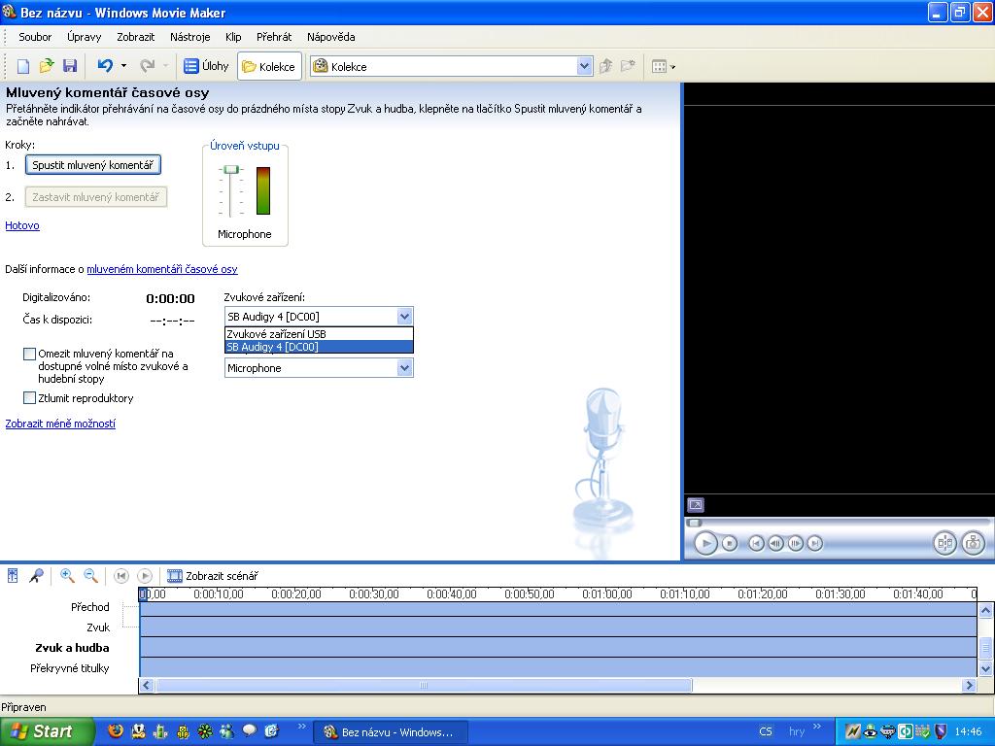Screen dimensions: 995x746
Task: Rewind the timeline to the start
Action: [121, 576]
